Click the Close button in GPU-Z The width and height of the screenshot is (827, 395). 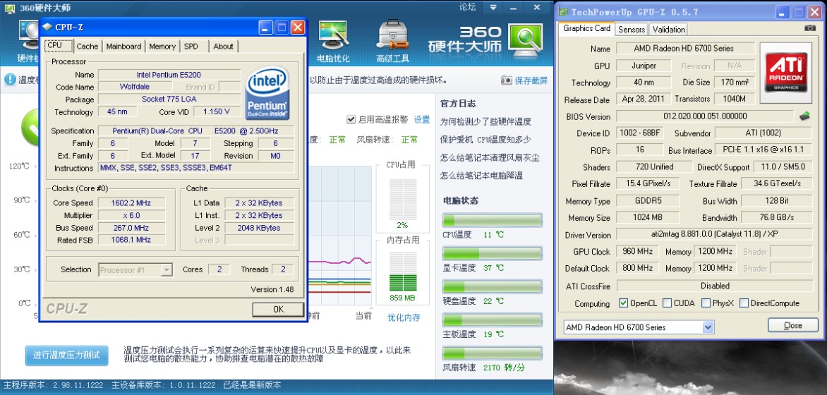click(792, 325)
